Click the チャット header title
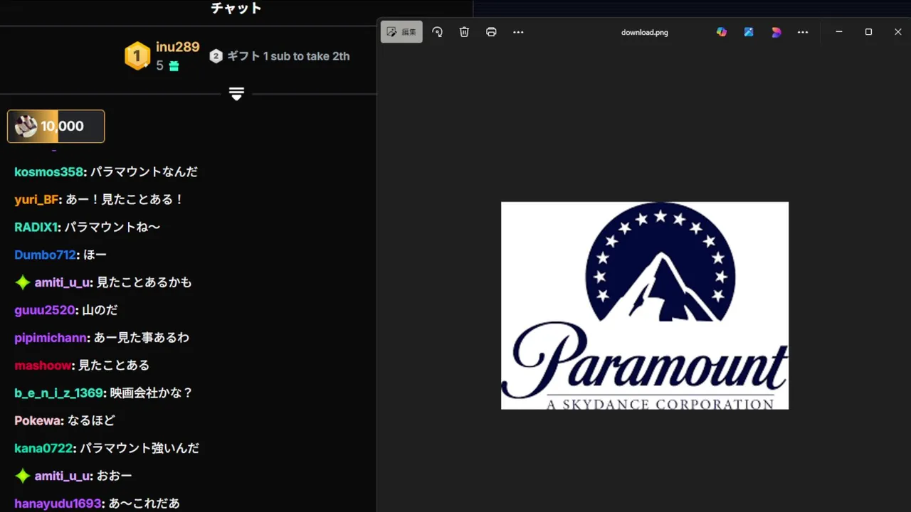 pyautogui.click(x=236, y=9)
